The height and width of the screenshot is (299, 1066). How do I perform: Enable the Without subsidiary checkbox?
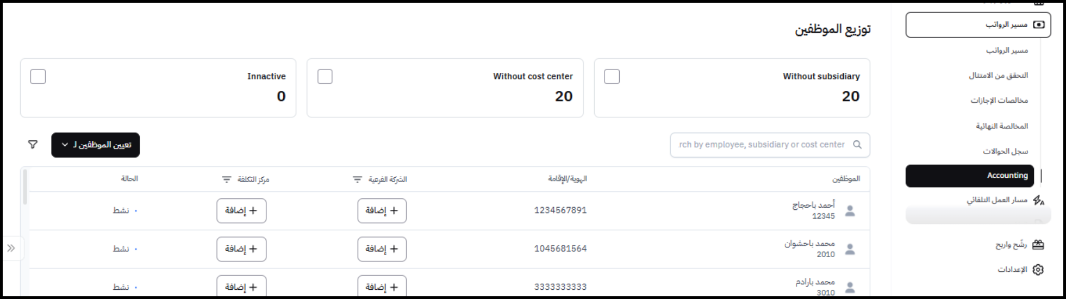pos(612,77)
